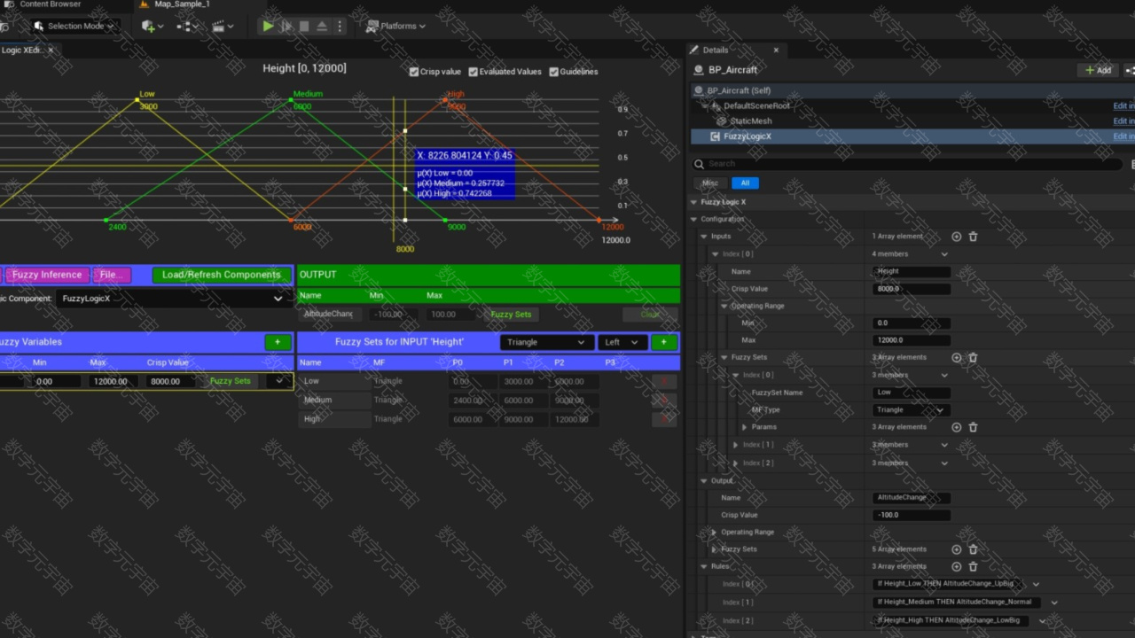Delete all elements of Params array
The width and height of the screenshot is (1135, 638).
(x=973, y=427)
